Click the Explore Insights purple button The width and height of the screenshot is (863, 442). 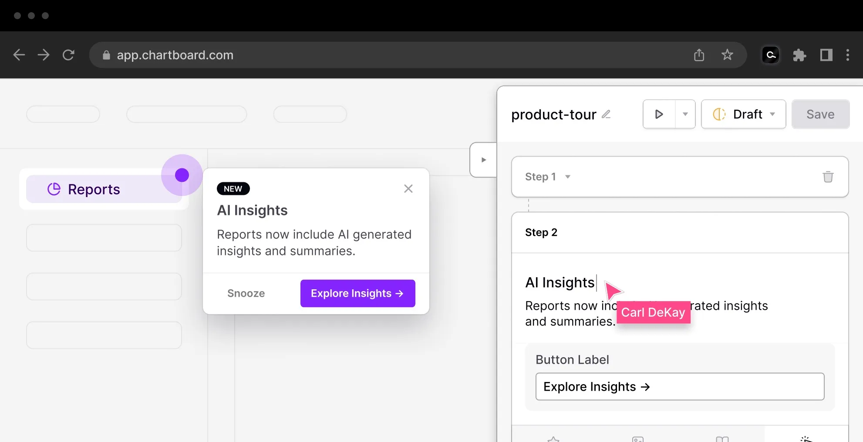[x=357, y=293]
